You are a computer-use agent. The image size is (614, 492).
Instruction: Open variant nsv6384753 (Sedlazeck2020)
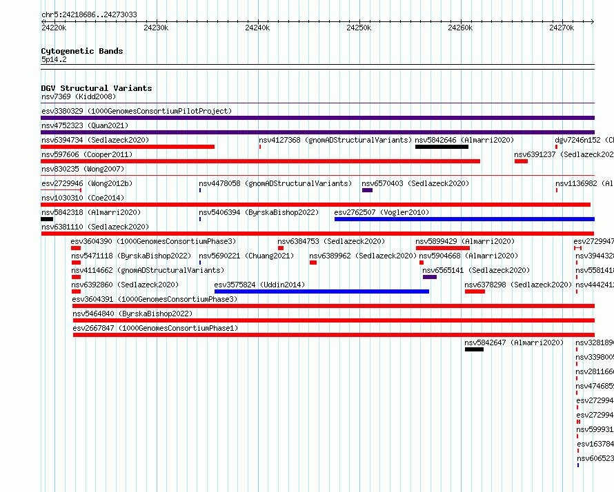pyautogui.click(x=331, y=241)
